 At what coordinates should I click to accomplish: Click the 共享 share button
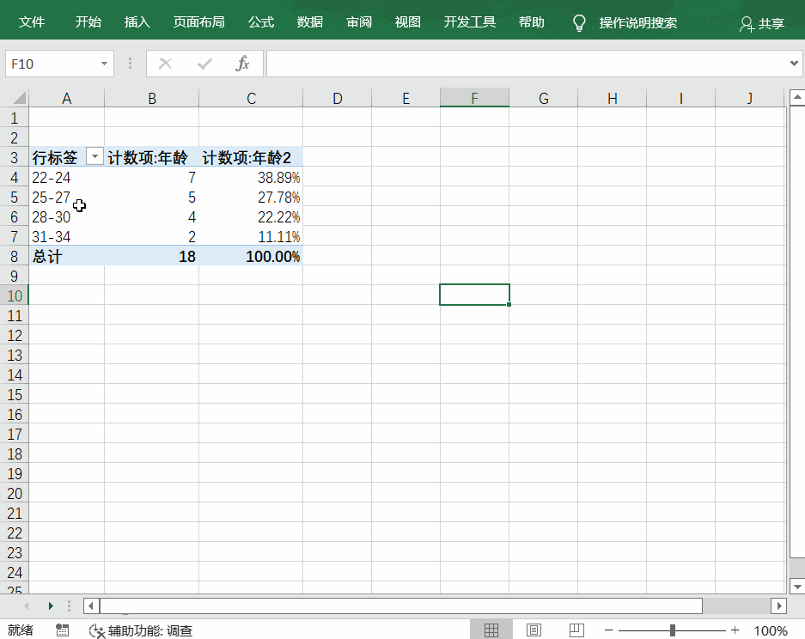pos(762,23)
